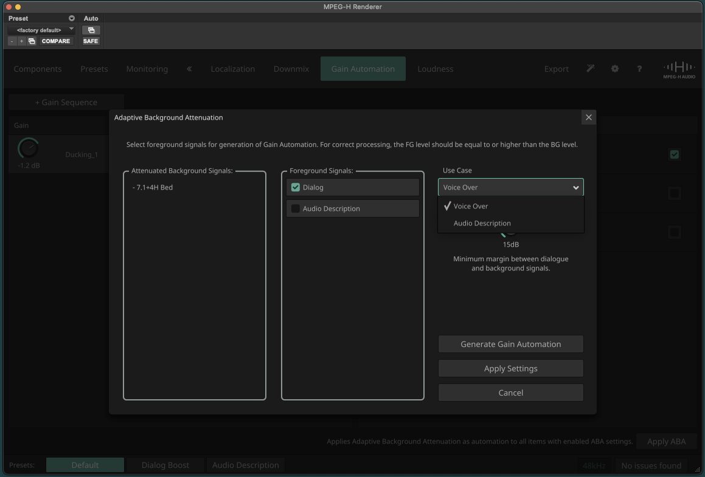Click the double chevron collapse icon
Image resolution: width=705 pixels, height=477 pixels.
pyautogui.click(x=189, y=69)
